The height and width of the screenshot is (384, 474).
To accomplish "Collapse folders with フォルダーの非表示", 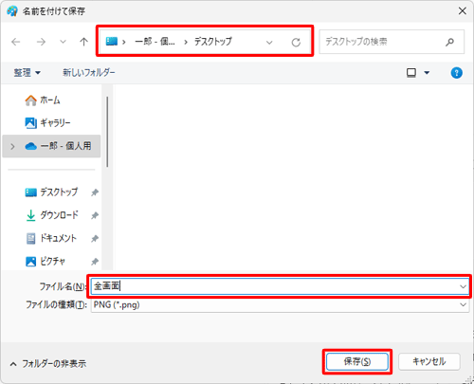I will coord(48,364).
